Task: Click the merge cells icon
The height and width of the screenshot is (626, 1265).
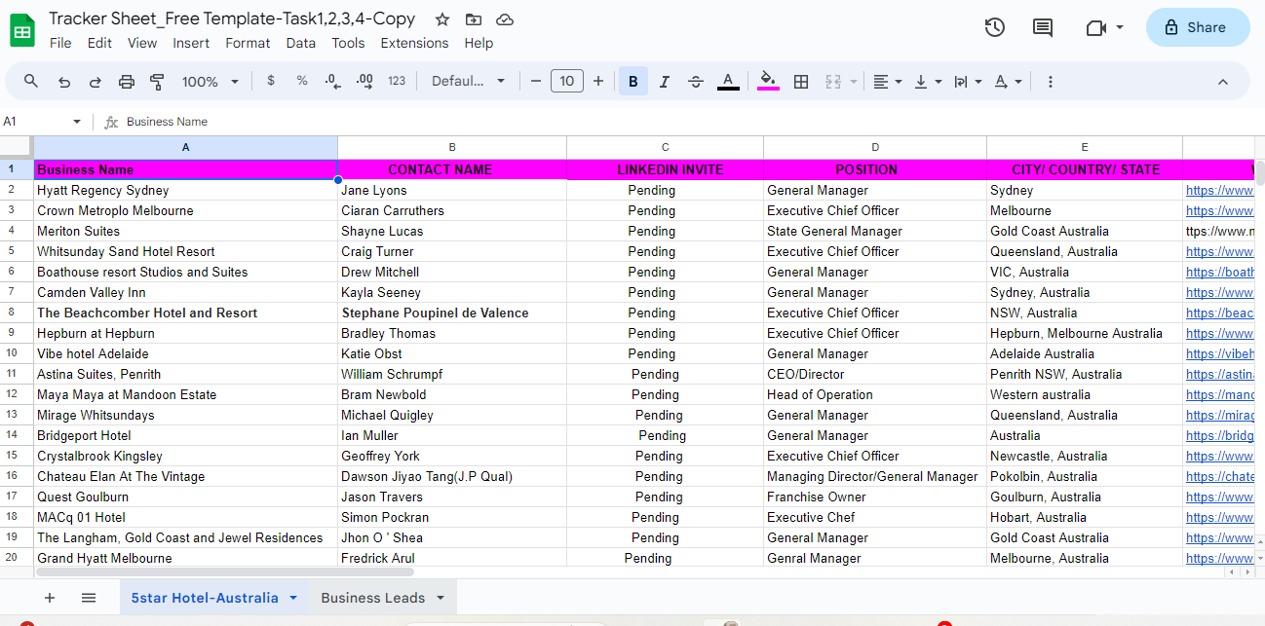Action: click(833, 82)
